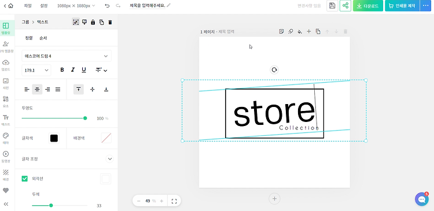Justify the text
This screenshot has height=211, width=434.
[58, 90]
